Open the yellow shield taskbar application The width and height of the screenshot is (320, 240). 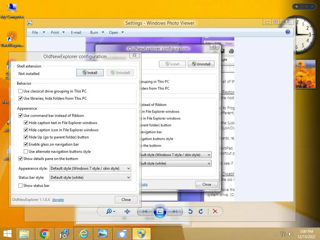click(142, 234)
